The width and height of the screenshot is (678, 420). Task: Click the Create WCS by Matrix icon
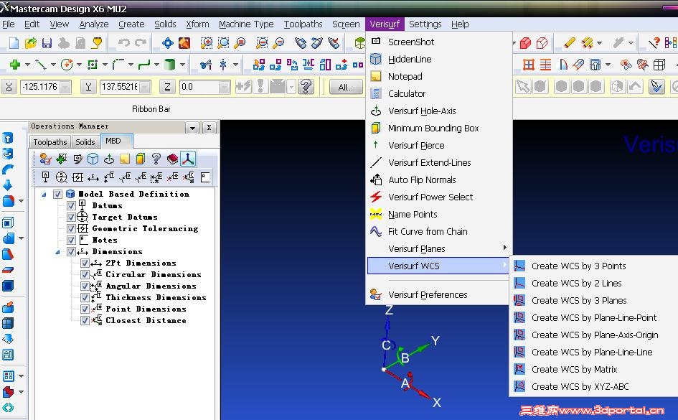tap(519, 369)
